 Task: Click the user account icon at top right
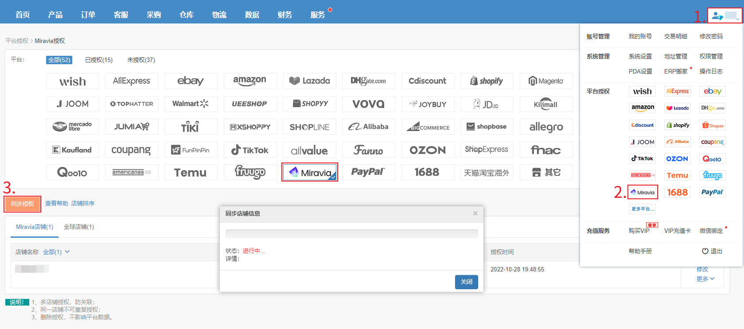(x=717, y=16)
